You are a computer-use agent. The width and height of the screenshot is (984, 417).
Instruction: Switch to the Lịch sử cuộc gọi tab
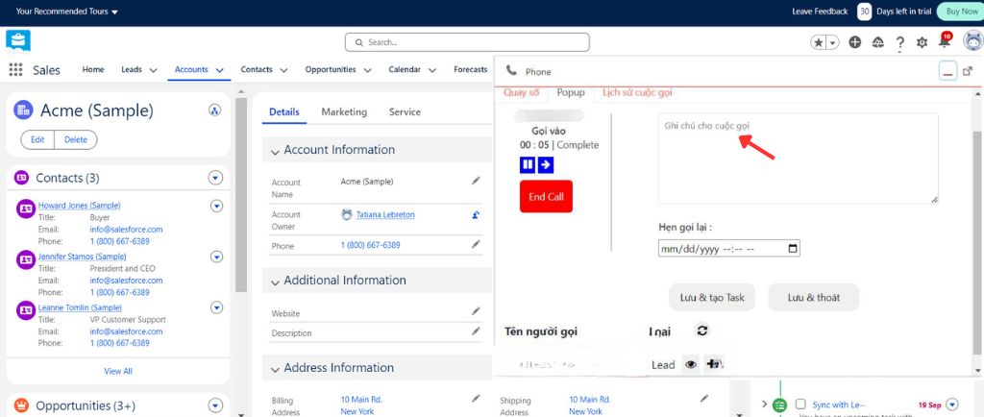click(637, 93)
